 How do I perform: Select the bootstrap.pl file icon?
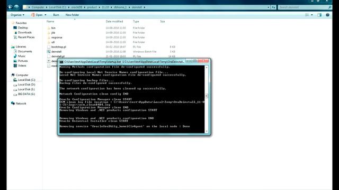[x=49, y=47]
